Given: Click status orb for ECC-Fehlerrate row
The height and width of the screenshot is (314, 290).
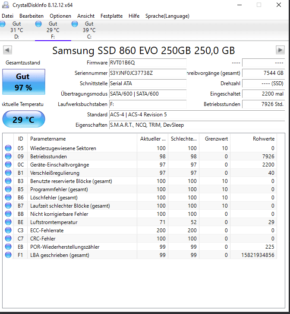Looking at the screenshot, I should [8, 230].
